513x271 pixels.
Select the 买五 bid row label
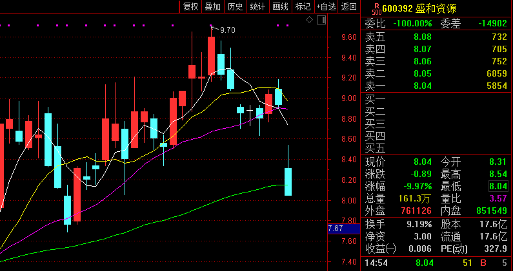pyautogui.click(x=376, y=149)
